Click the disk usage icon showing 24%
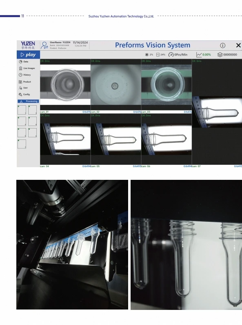 [x=158, y=55]
